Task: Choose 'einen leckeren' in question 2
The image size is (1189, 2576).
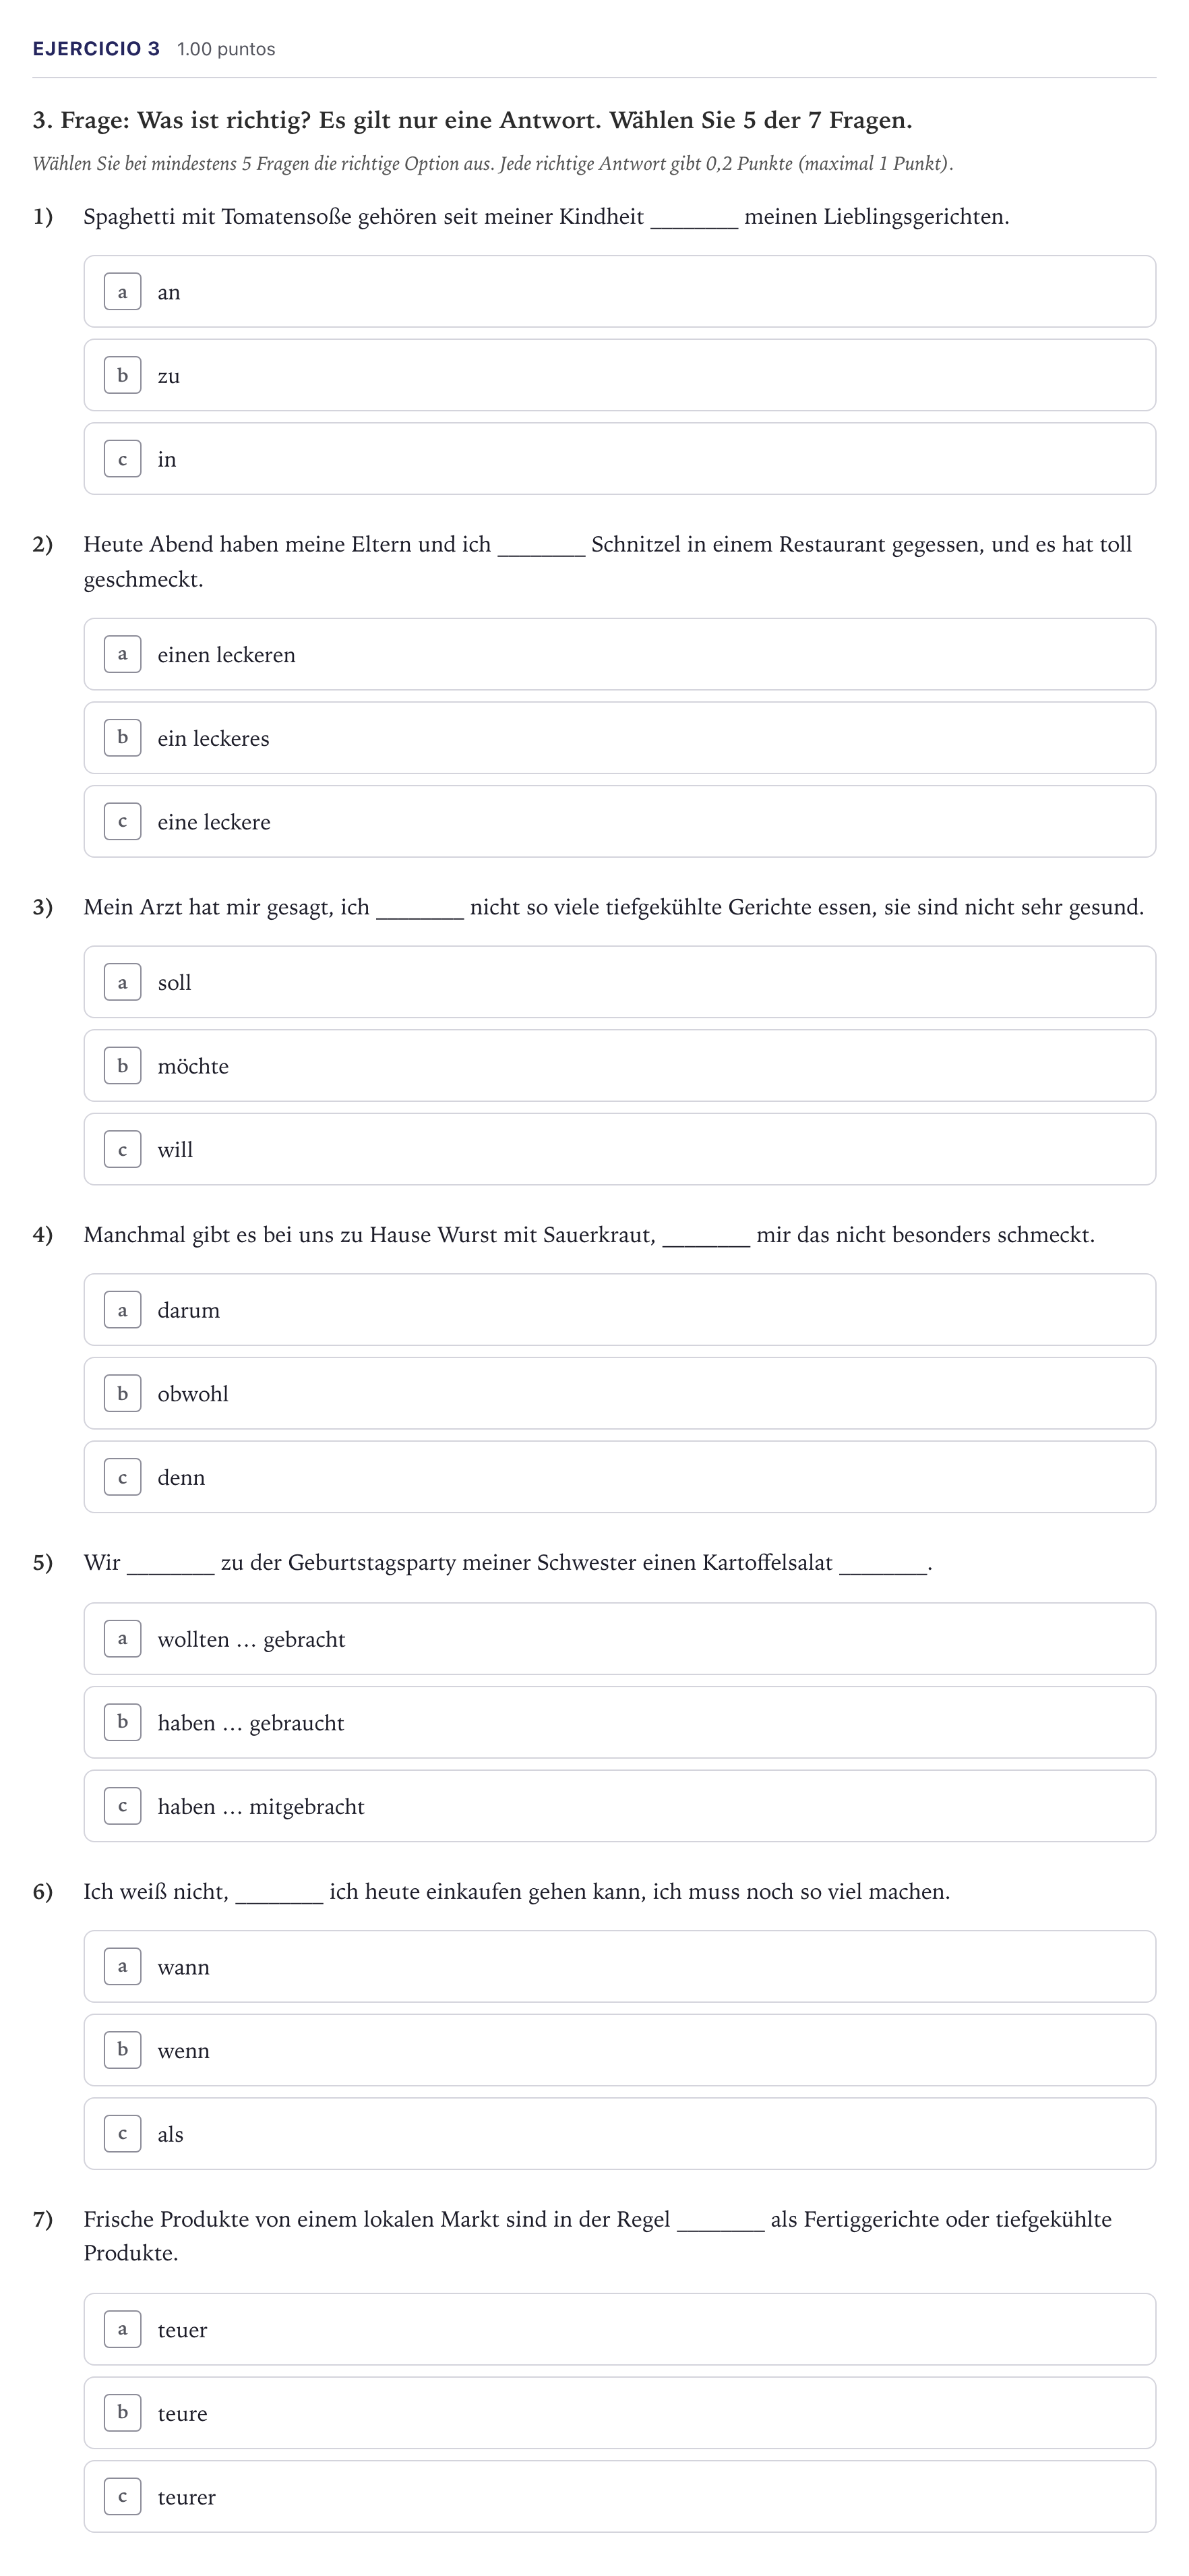Action: [x=619, y=654]
